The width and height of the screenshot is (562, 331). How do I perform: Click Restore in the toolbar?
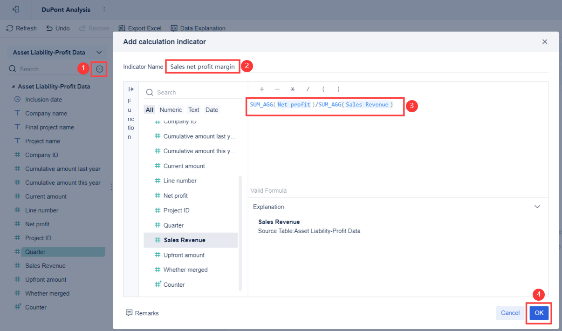pyautogui.click(x=94, y=28)
